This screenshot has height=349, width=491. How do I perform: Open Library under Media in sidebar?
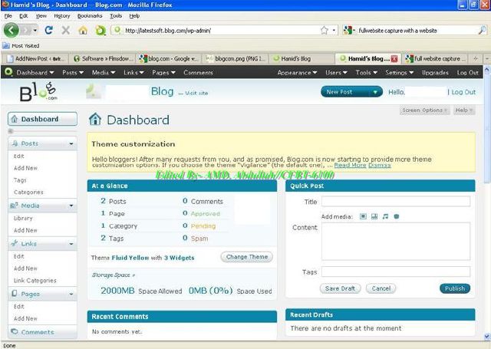23,218
